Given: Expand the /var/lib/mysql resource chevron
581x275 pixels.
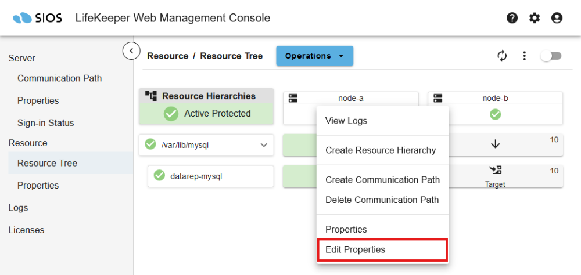Looking at the screenshot, I should (264, 145).
